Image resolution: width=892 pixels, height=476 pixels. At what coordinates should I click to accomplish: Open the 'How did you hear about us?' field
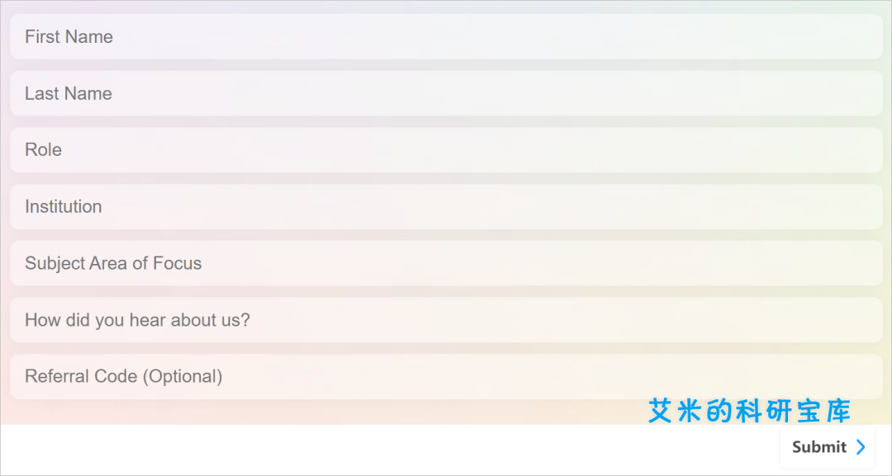coord(446,320)
